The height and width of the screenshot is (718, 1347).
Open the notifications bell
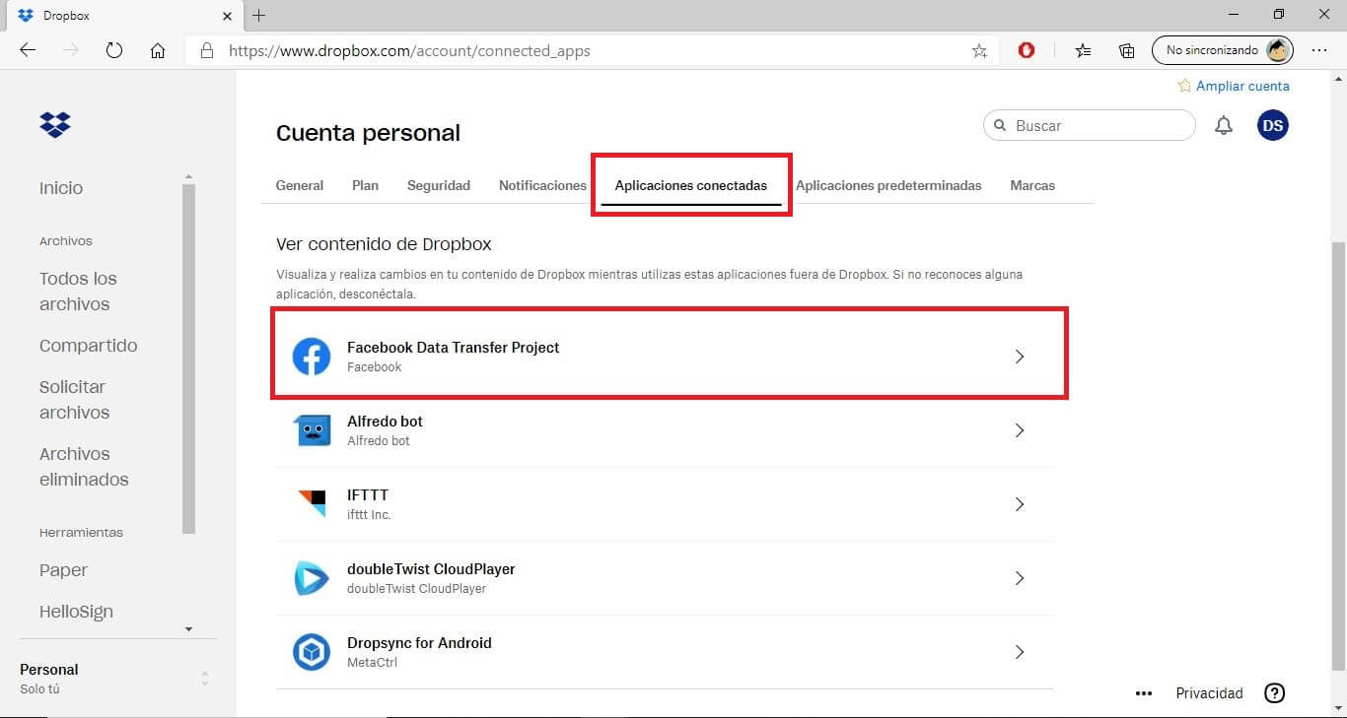tap(1224, 125)
